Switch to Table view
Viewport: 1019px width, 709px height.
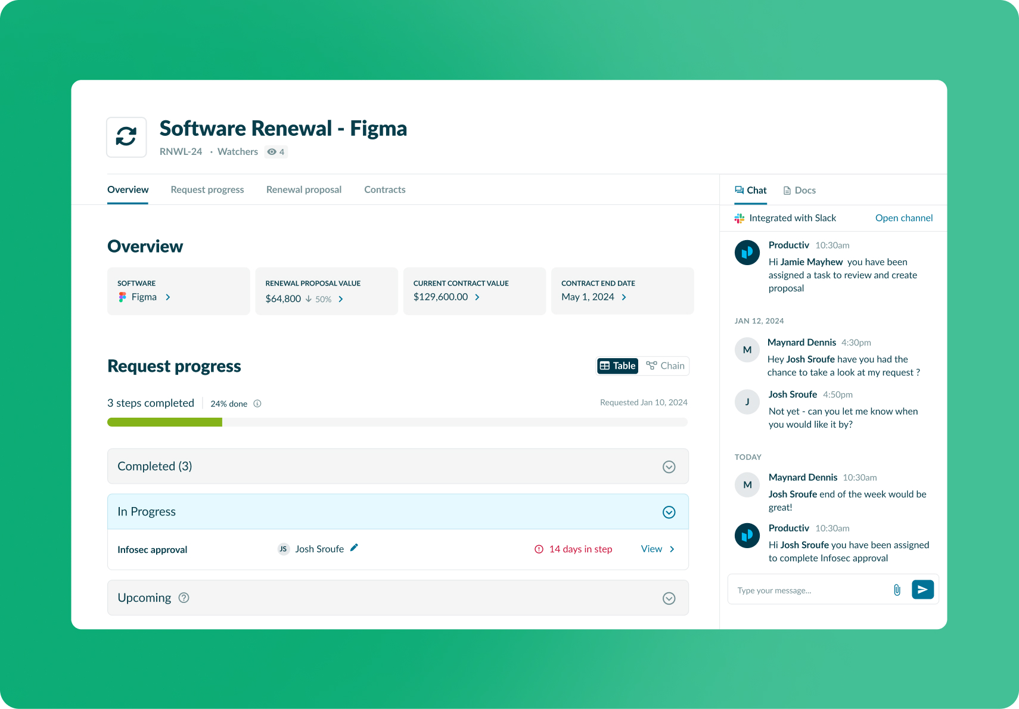[618, 366]
